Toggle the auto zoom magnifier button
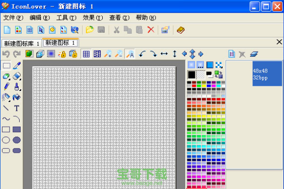This screenshot has width=284, height=189. [130, 54]
